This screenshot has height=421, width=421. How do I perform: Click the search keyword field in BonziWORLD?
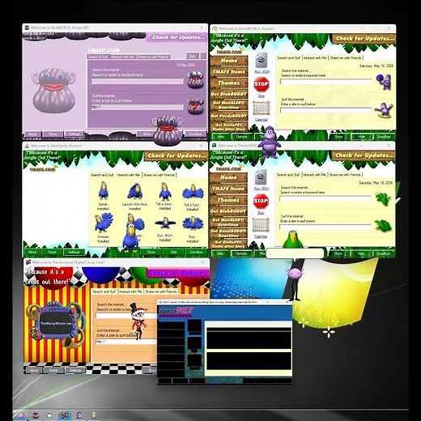(x=325, y=82)
